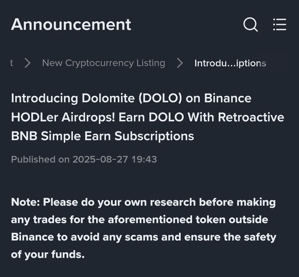Click the note's last line of your funds.
This screenshot has height=277, width=299.
pyautogui.click(x=48, y=255)
